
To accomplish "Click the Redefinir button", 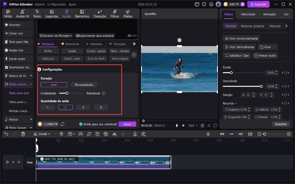I will (281, 124).
